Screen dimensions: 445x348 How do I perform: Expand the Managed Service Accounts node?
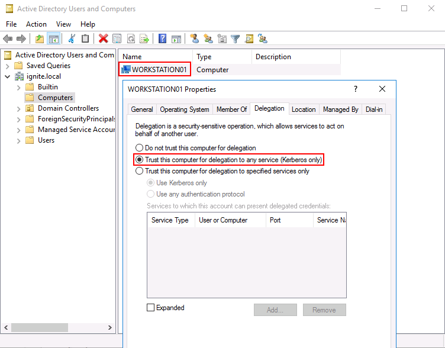click(19, 130)
